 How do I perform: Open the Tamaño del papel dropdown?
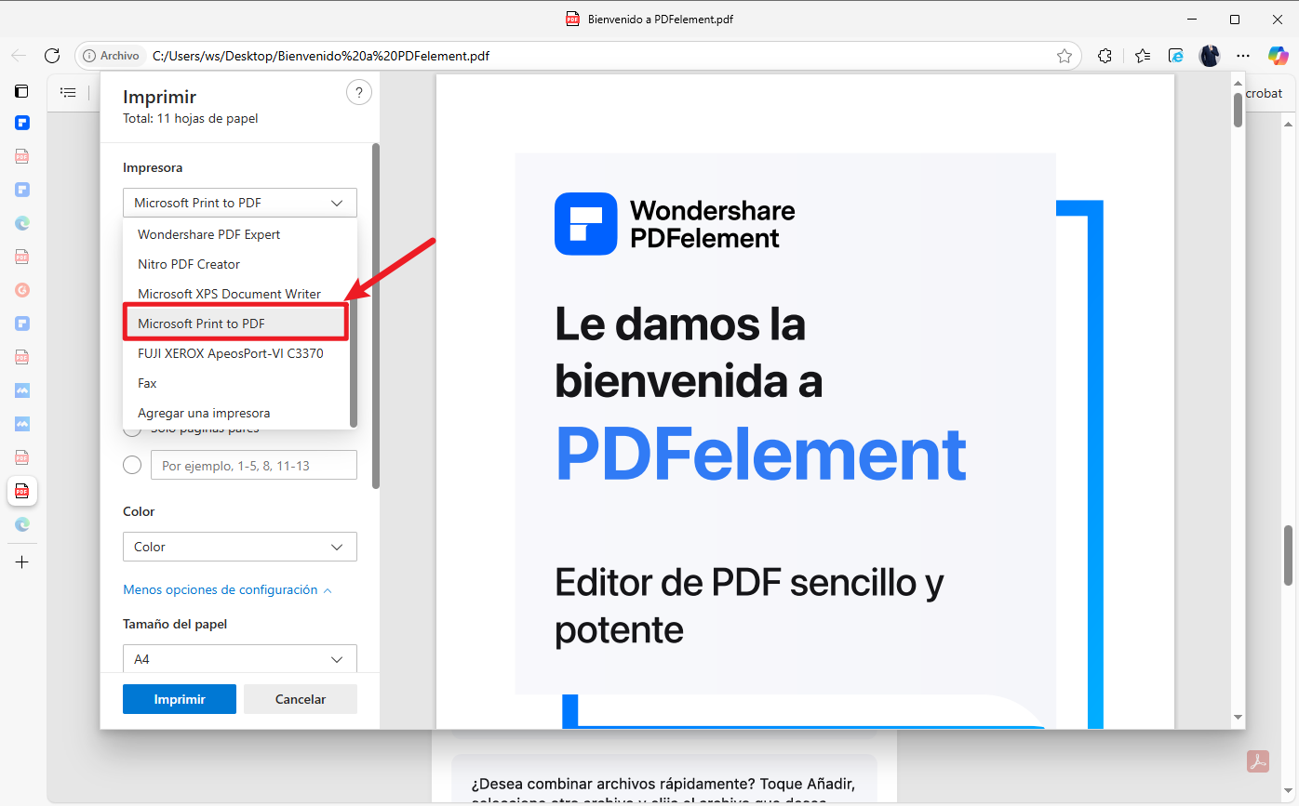(x=239, y=658)
